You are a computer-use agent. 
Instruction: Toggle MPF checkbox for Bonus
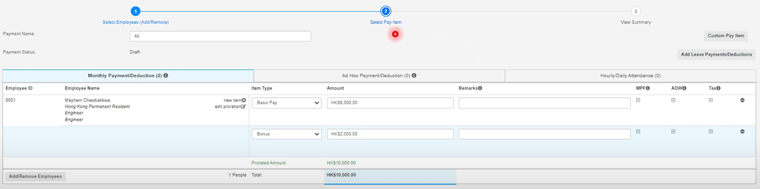point(638,132)
